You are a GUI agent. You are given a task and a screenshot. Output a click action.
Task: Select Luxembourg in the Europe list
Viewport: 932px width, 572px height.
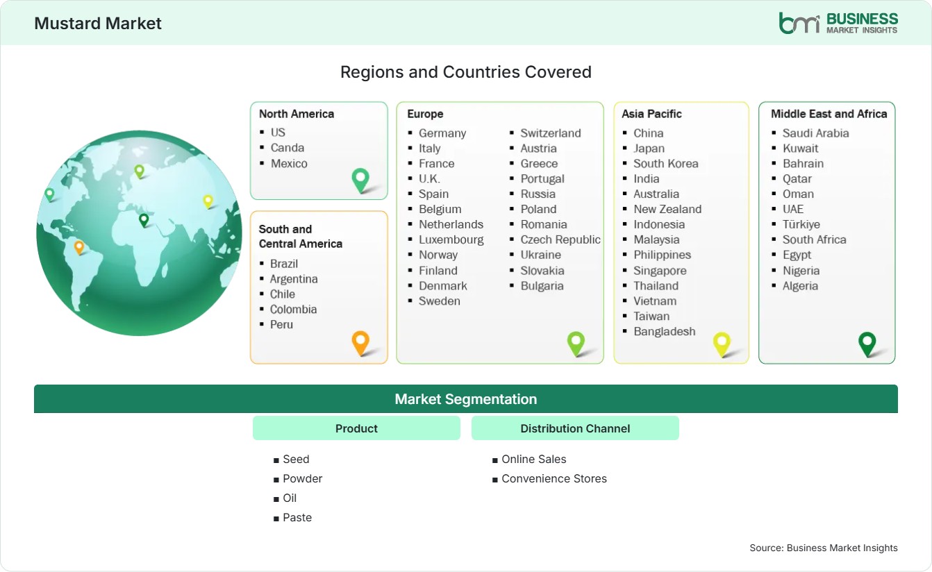pos(451,239)
